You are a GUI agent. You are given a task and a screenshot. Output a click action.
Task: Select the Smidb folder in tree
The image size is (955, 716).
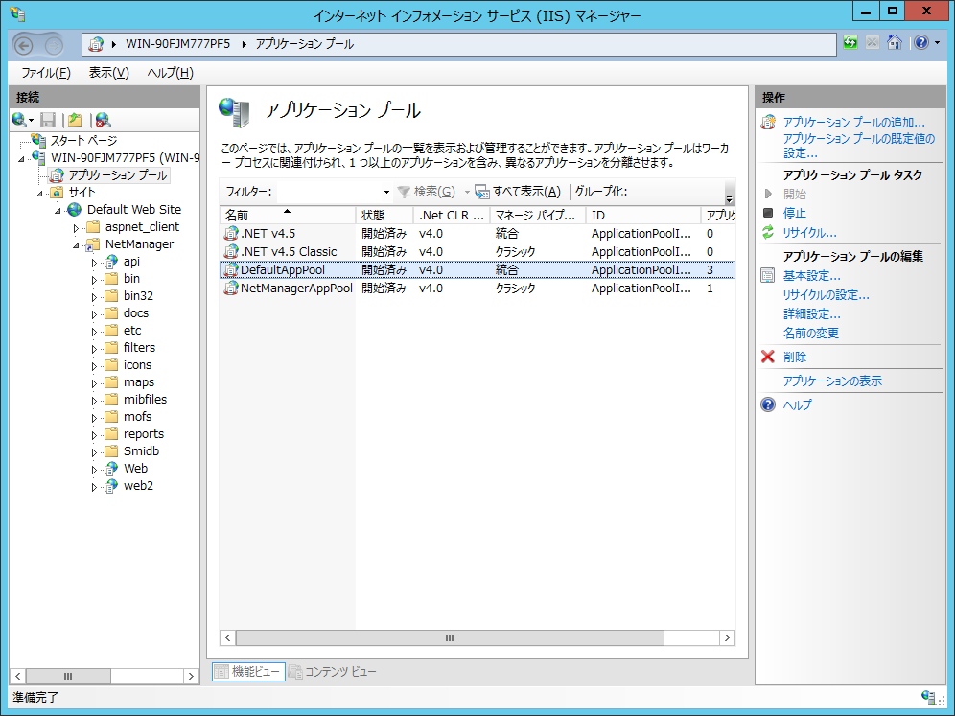141,451
